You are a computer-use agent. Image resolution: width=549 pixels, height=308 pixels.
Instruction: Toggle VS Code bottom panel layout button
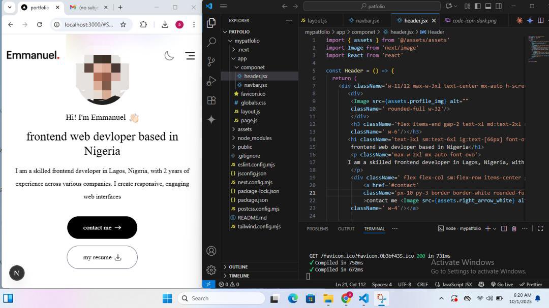coord(488,6)
